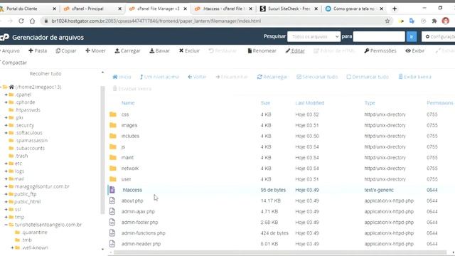Switch to the Sucuri SiteCheck tab
455x256 pixels.
[x=289, y=9]
